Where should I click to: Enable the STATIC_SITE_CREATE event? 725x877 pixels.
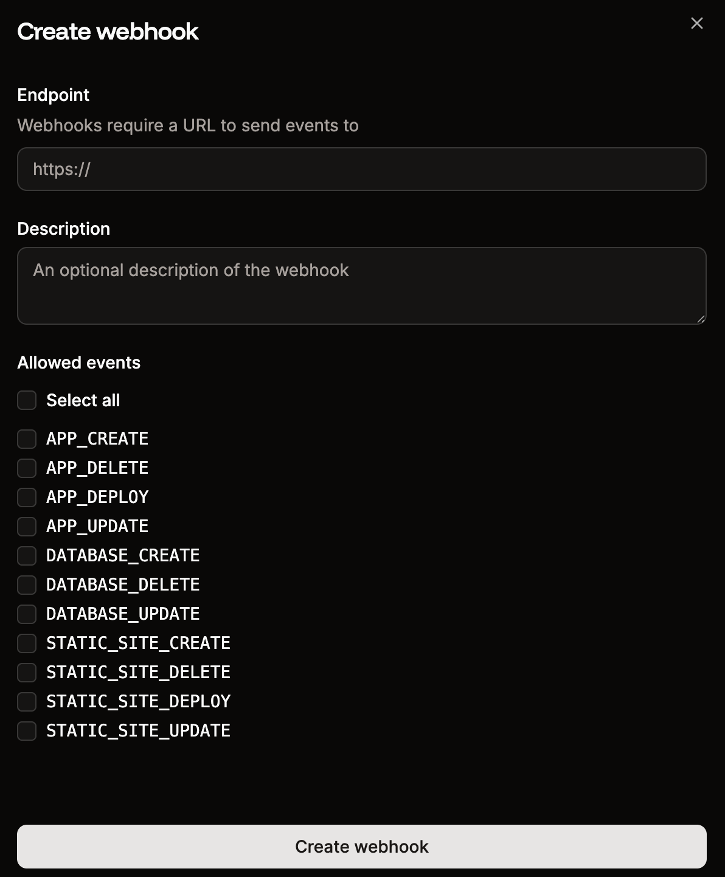(26, 643)
